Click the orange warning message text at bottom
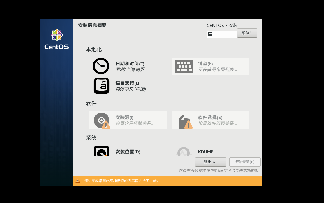Viewport: 324px width, 203px height. coord(122,181)
